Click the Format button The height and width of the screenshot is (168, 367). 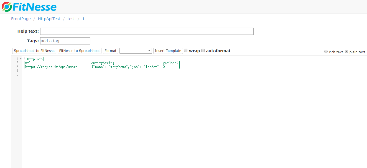click(x=110, y=51)
